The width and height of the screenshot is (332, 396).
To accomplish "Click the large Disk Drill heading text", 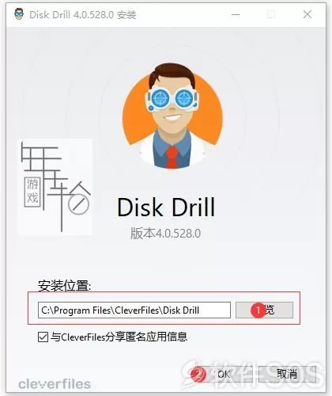I will (x=166, y=208).
